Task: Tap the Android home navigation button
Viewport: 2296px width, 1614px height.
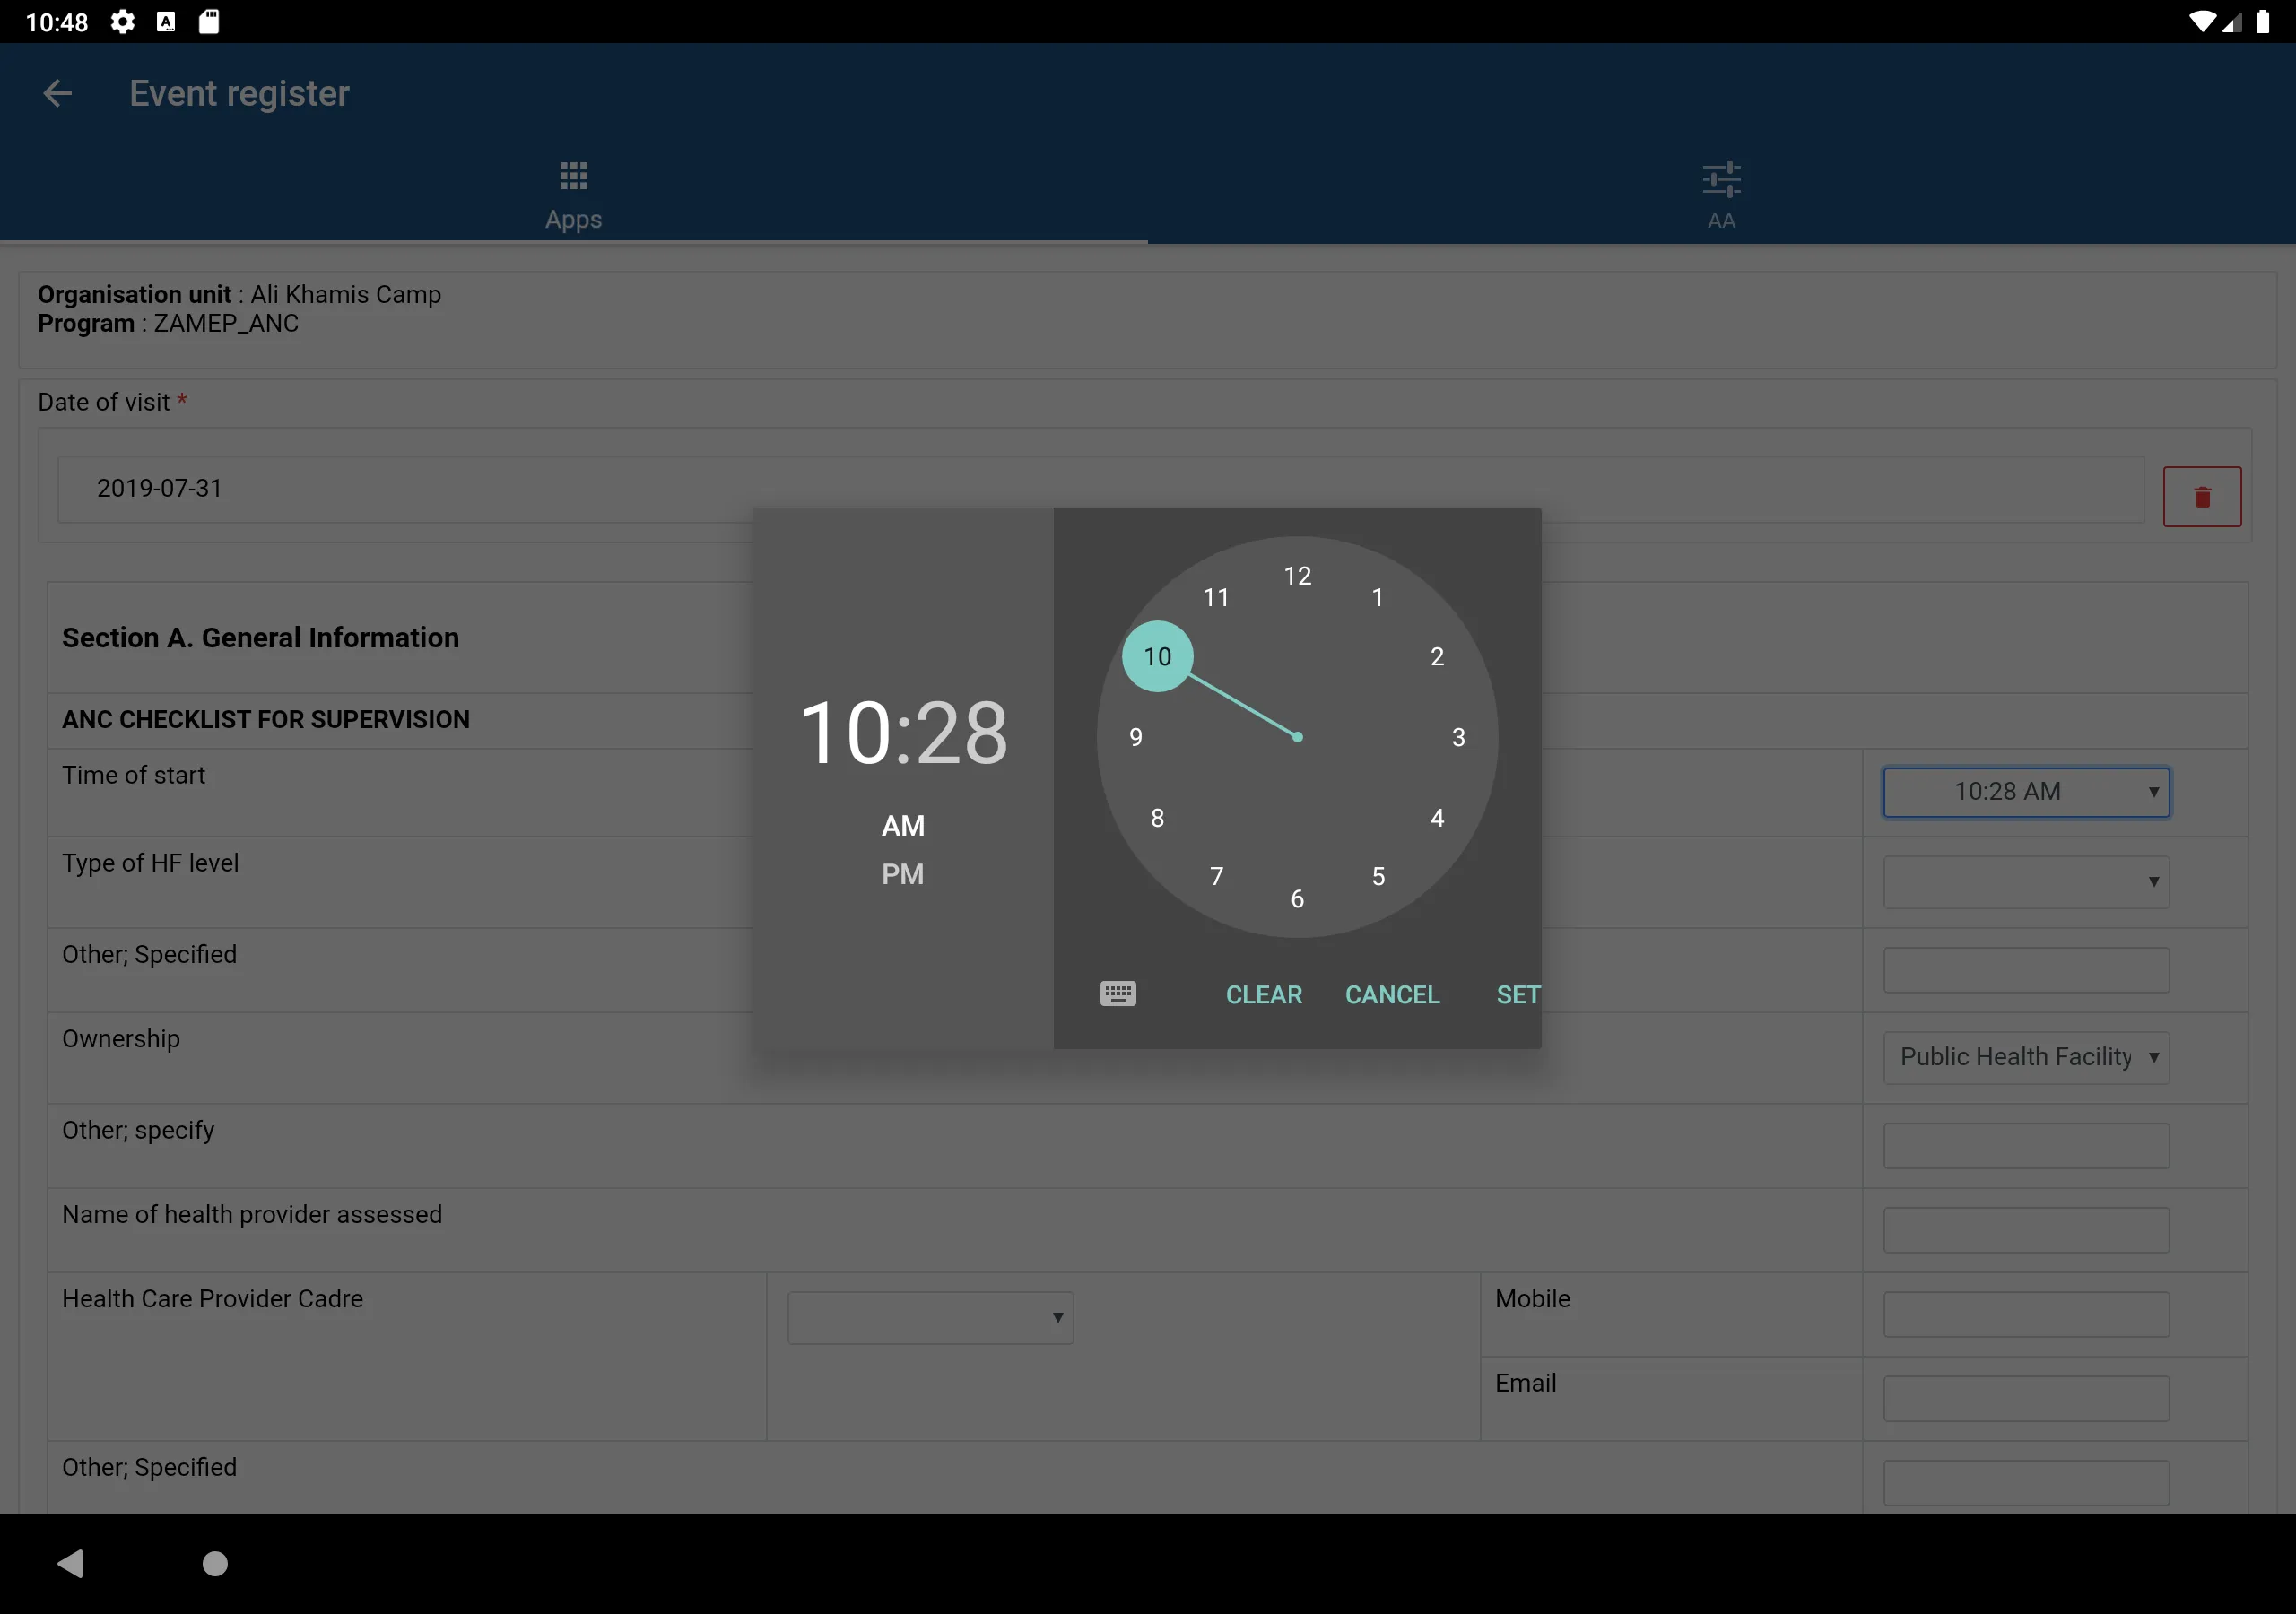Action: pos(215,1563)
